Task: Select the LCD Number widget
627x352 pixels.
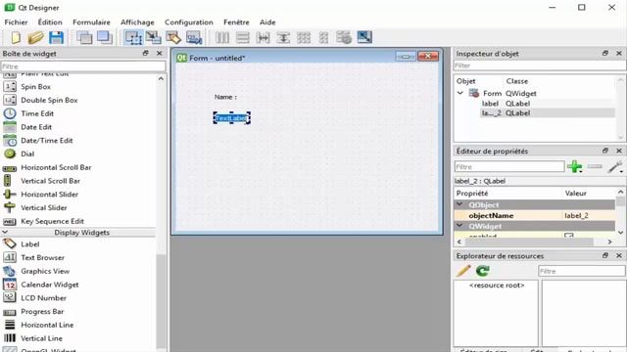Action: (x=43, y=298)
